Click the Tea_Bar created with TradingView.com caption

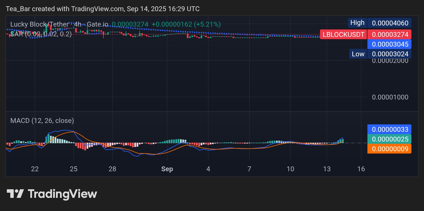coord(103,9)
